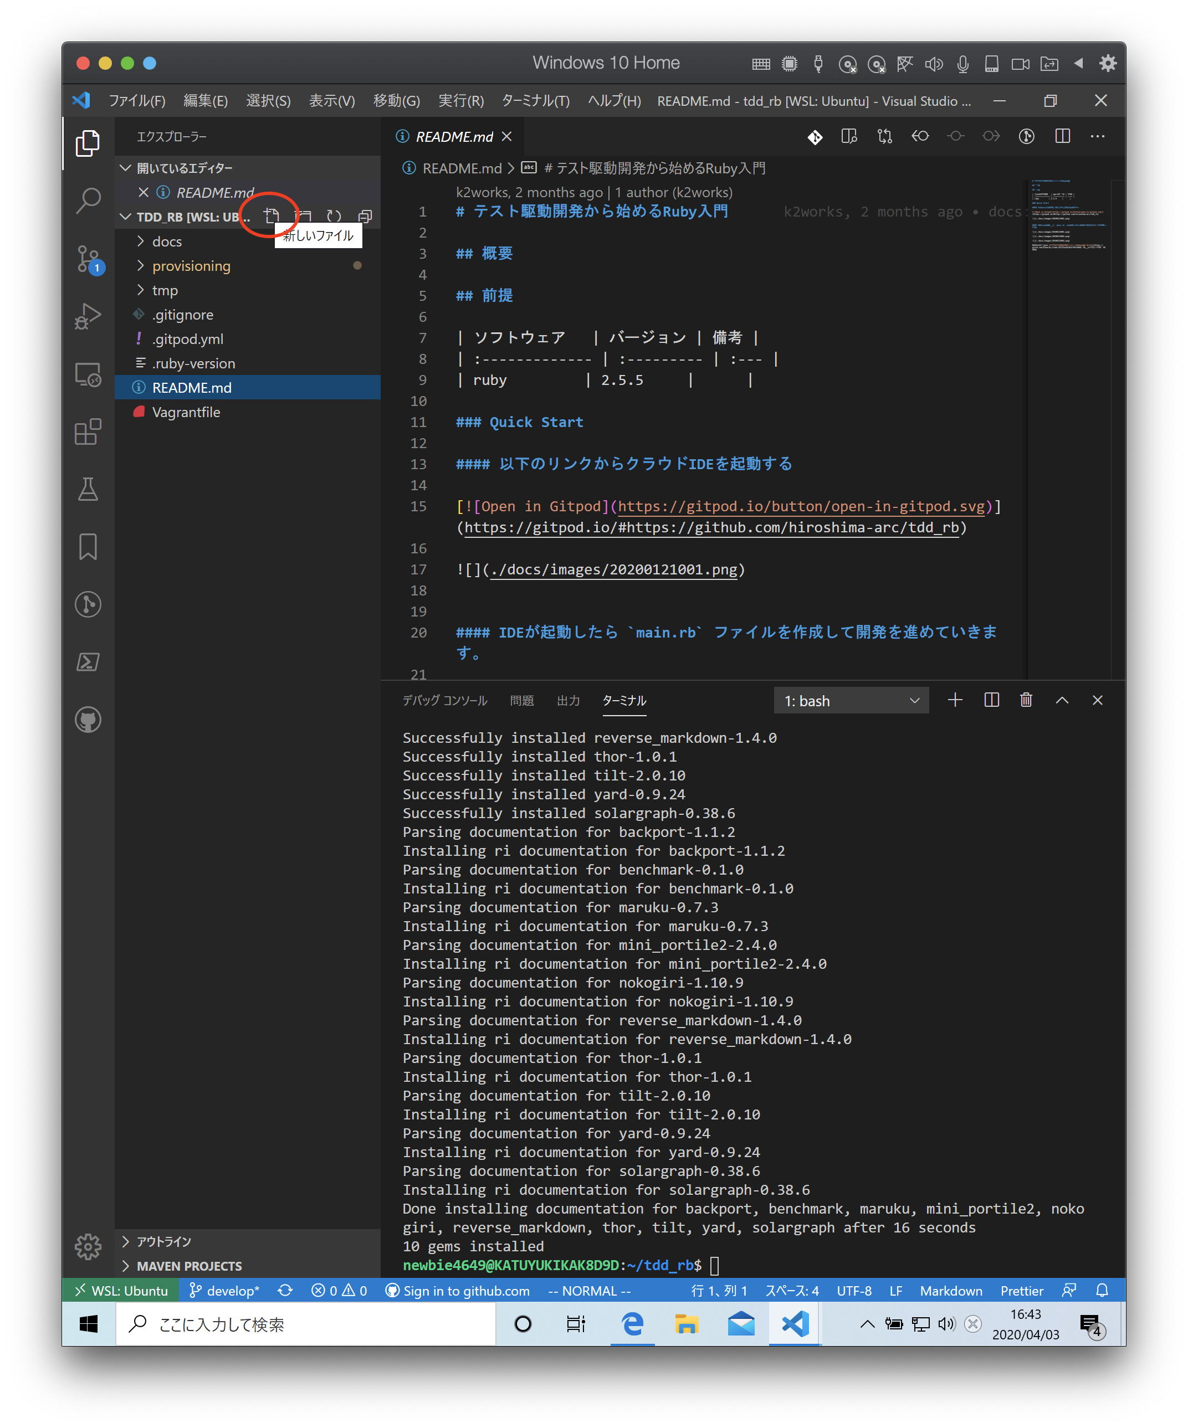The width and height of the screenshot is (1188, 1428).
Task: Click the GitHub icon in activity bar
Action: click(x=88, y=720)
